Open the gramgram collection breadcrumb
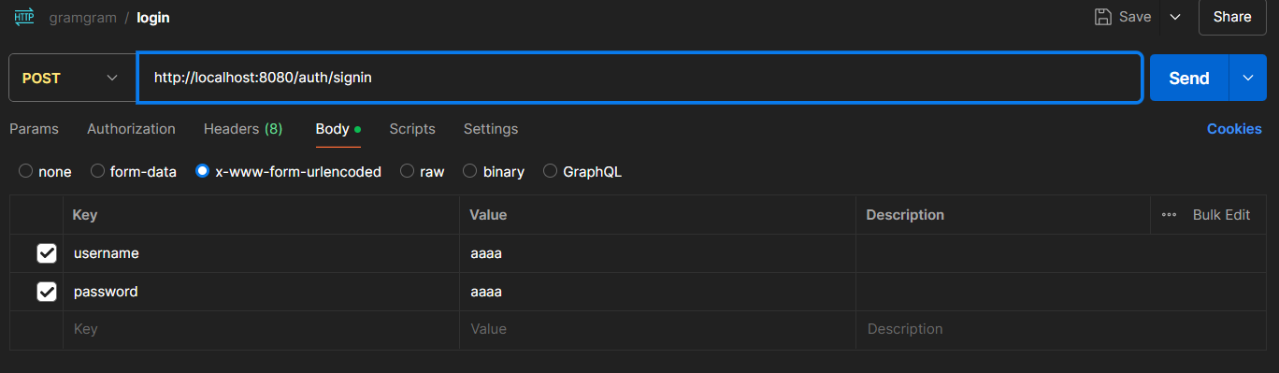 coord(82,17)
